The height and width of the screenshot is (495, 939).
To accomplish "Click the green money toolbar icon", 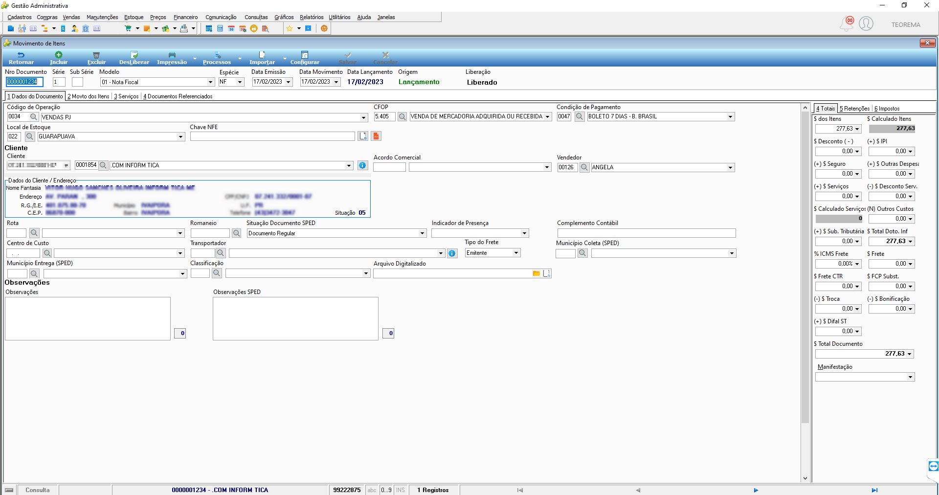I will 166,28.
